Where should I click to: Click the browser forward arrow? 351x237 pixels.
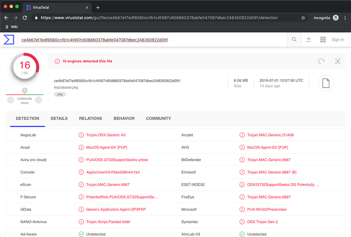(x=15, y=18)
